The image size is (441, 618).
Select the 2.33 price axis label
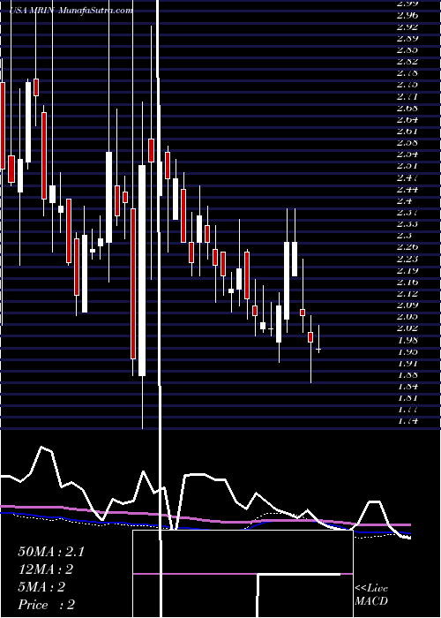(407, 224)
